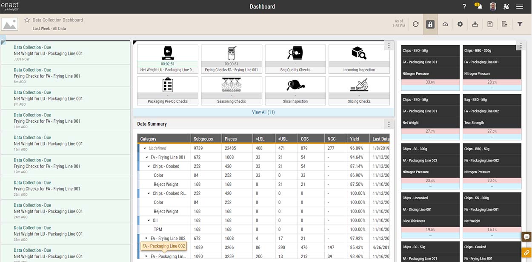Open Net Weight notification from 8m AGO
Screen dimensions: 532x262
coord(65,98)
